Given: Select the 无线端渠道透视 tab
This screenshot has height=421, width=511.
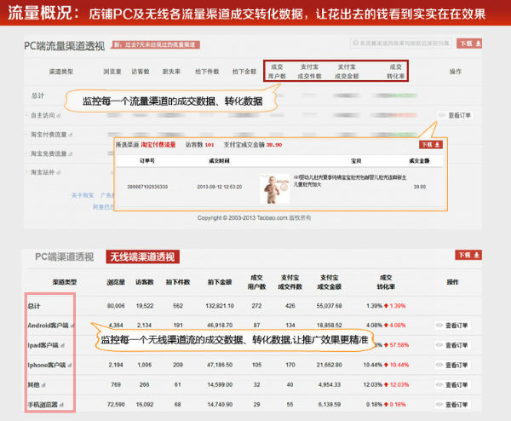Looking at the screenshot, I should pyautogui.click(x=142, y=256).
